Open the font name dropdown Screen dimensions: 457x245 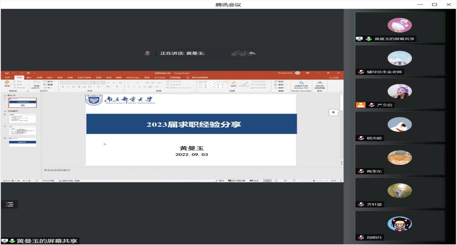(93, 82)
